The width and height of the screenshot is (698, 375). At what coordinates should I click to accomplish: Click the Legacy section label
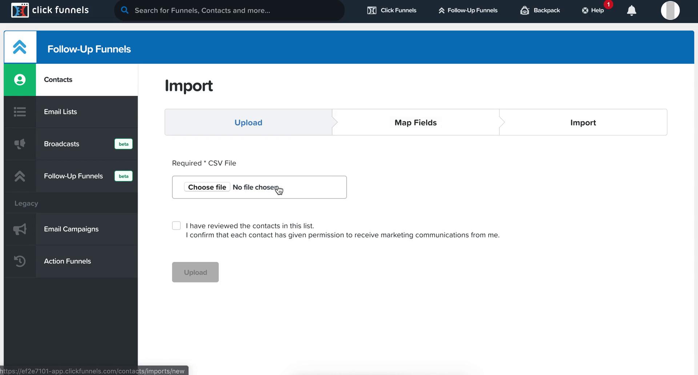[x=26, y=203]
